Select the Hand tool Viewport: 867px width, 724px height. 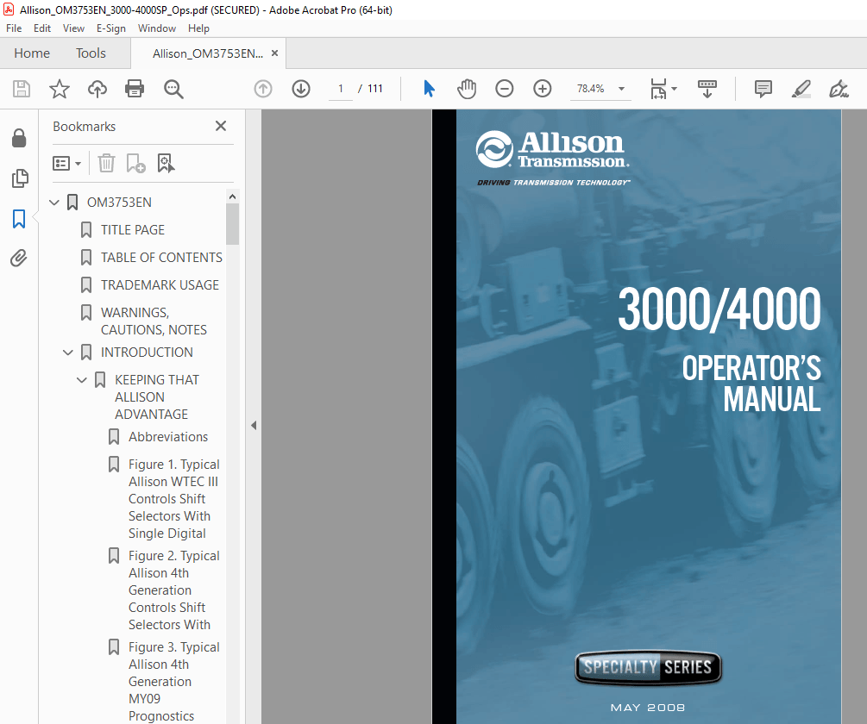[x=467, y=89]
